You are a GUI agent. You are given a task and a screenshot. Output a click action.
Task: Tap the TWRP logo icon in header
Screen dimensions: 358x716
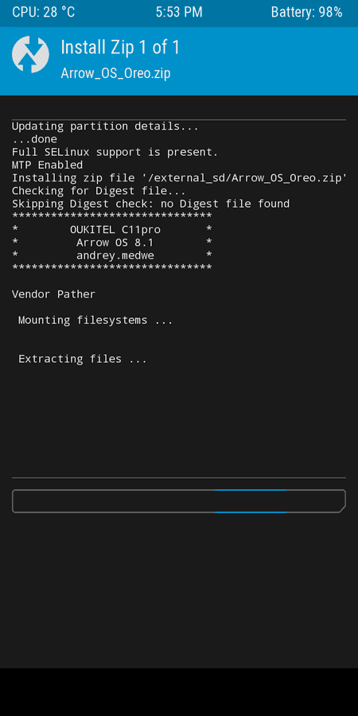click(x=30, y=54)
